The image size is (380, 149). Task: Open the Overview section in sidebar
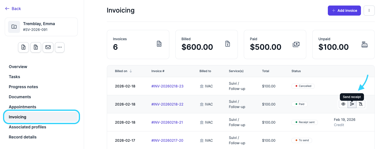pos(18,67)
